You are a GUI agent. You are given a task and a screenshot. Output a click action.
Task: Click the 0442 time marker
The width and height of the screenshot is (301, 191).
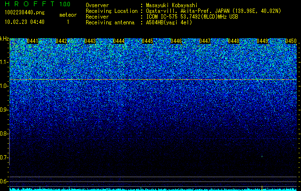pos(61,41)
